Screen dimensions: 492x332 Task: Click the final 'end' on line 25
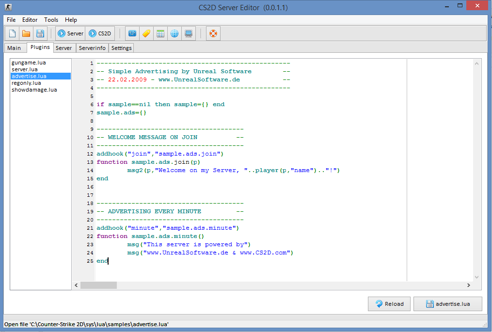click(x=102, y=261)
